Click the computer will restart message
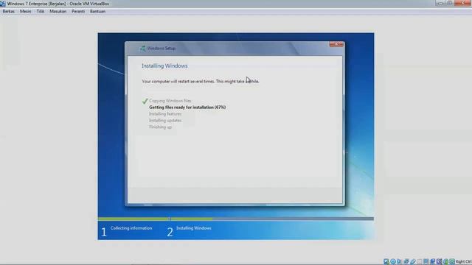The width and height of the screenshot is (472, 265). pos(201,82)
